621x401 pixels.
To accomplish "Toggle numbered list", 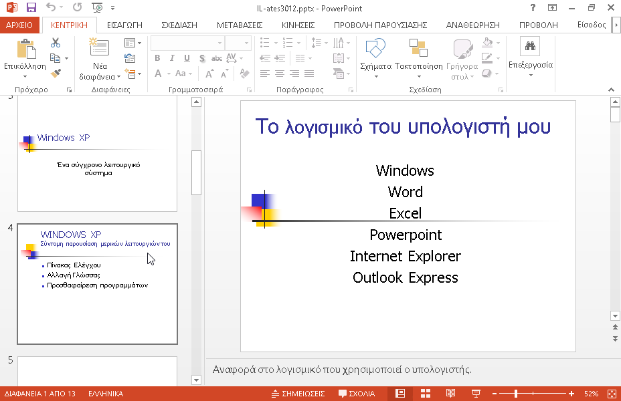I will click(x=288, y=42).
